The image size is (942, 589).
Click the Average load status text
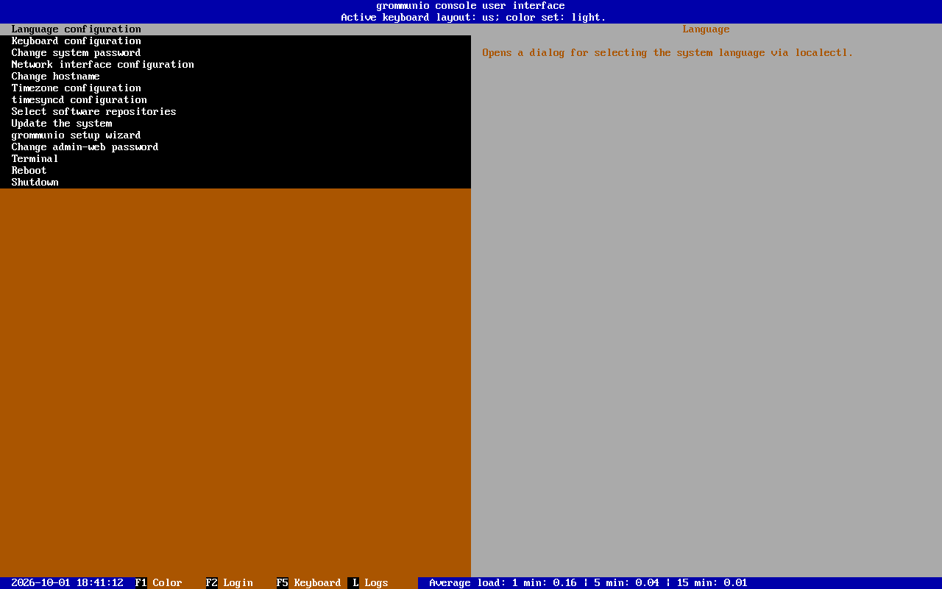[x=589, y=583]
